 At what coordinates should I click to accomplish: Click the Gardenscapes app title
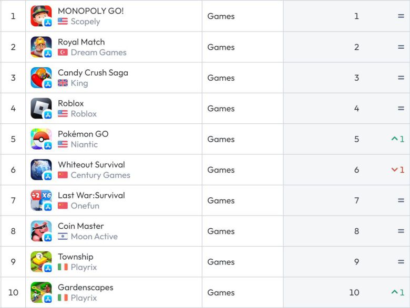(x=85, y=288)
